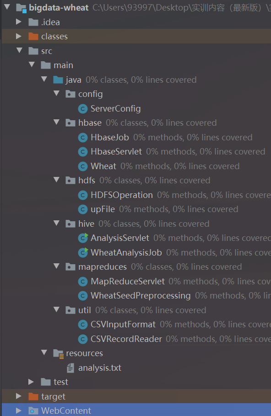271x416 pixels.
Task: Select the CSVRecordReader class label
Action: pos(126,339)
